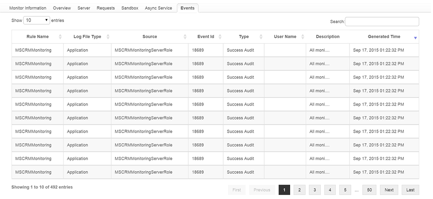Open the Show entries count dropdown
Image resolution: width=433 pixels, height=199 pixels.
[x=37, y=20]
